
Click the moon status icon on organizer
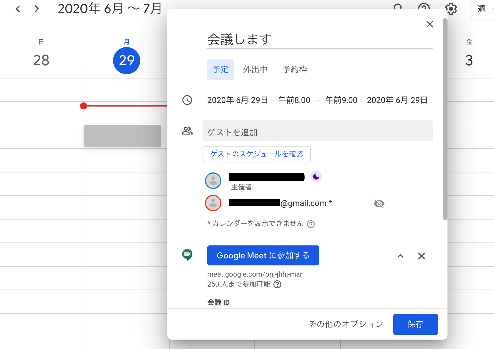tap(316, 177)
